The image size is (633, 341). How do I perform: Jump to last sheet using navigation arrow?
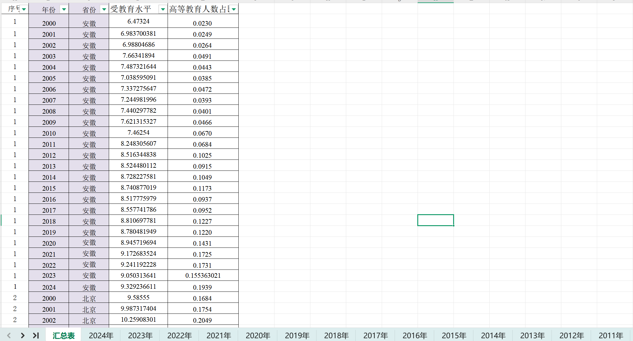36,335
